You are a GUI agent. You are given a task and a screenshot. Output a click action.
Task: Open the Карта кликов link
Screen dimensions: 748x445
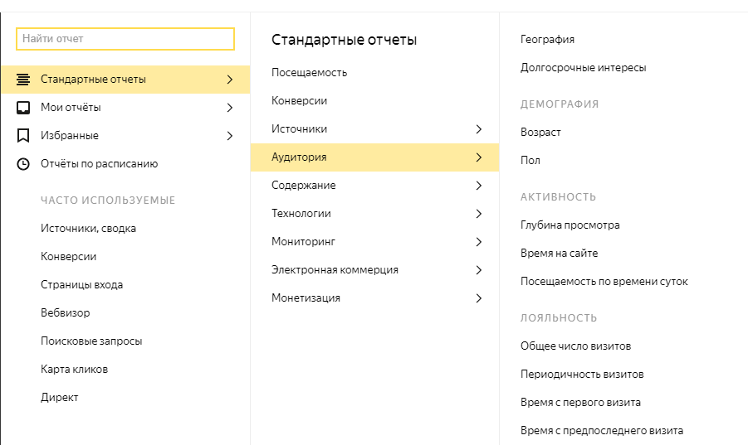[x=74, y=370]
